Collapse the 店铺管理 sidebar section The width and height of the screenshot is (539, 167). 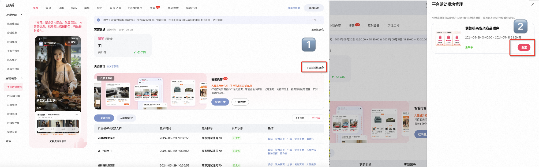[x=22, y=15]
